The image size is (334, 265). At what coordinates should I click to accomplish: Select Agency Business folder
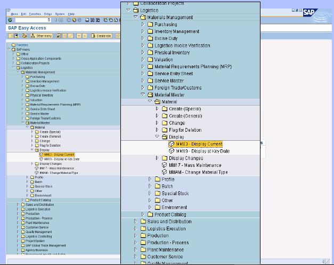point(36,250)
